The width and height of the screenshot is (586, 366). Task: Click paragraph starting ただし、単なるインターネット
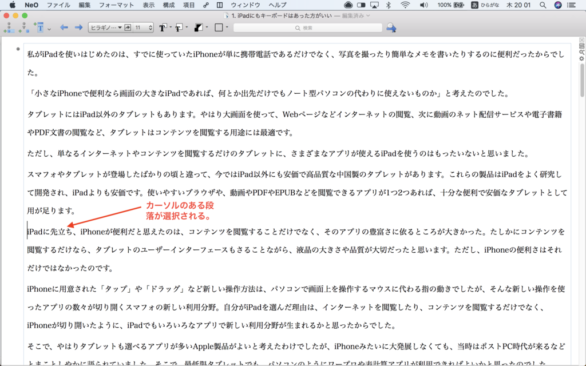point(278,153)
